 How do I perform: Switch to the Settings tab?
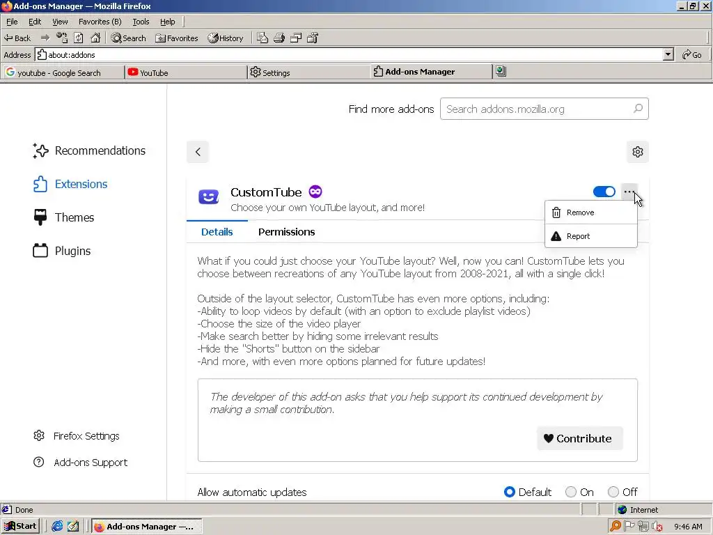click(309, 72)
